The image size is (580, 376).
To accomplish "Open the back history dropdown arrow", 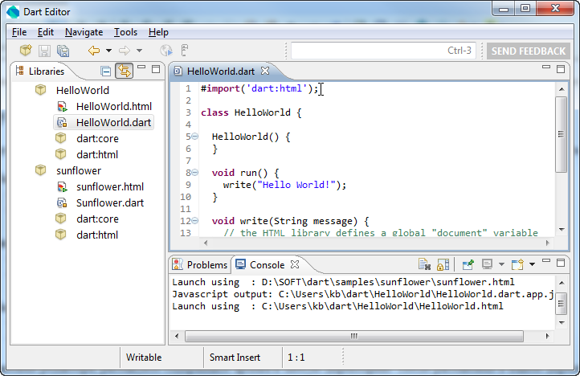I will coord(108,51).
